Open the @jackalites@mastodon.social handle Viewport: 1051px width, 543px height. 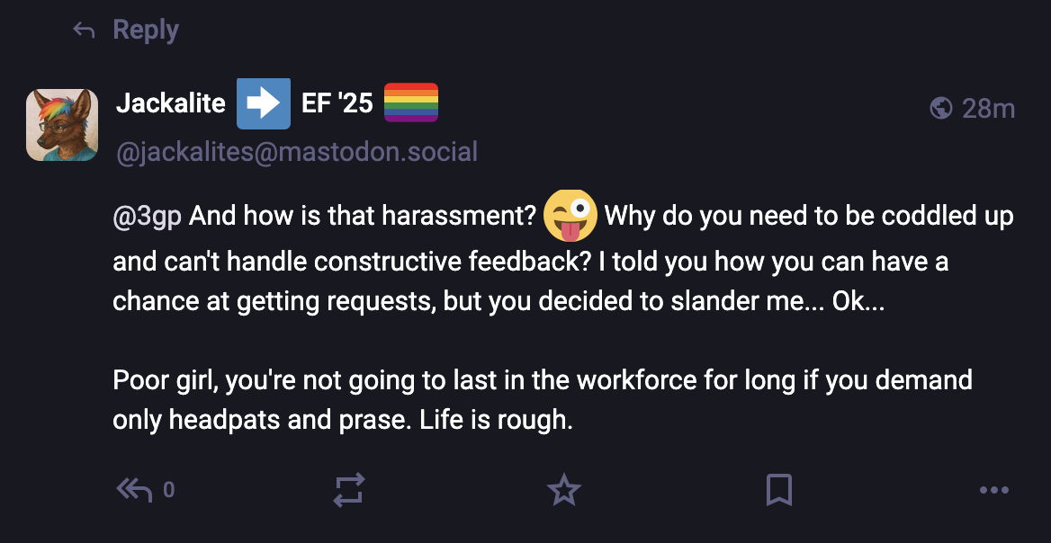coord(297,152)
